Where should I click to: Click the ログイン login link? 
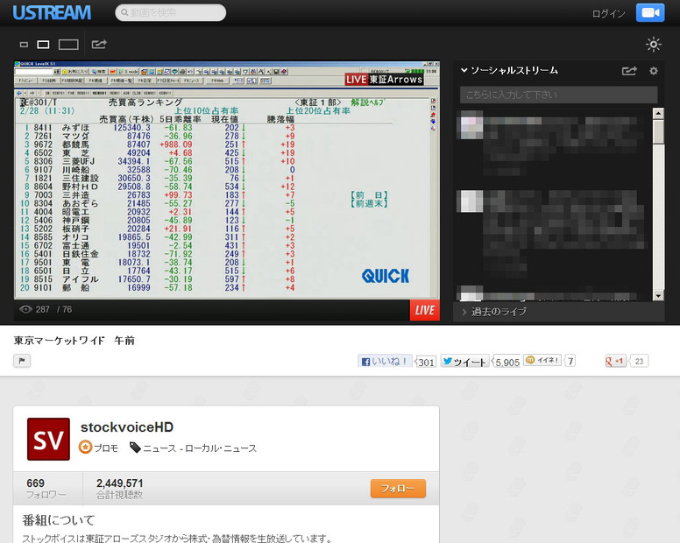[608, 14]
